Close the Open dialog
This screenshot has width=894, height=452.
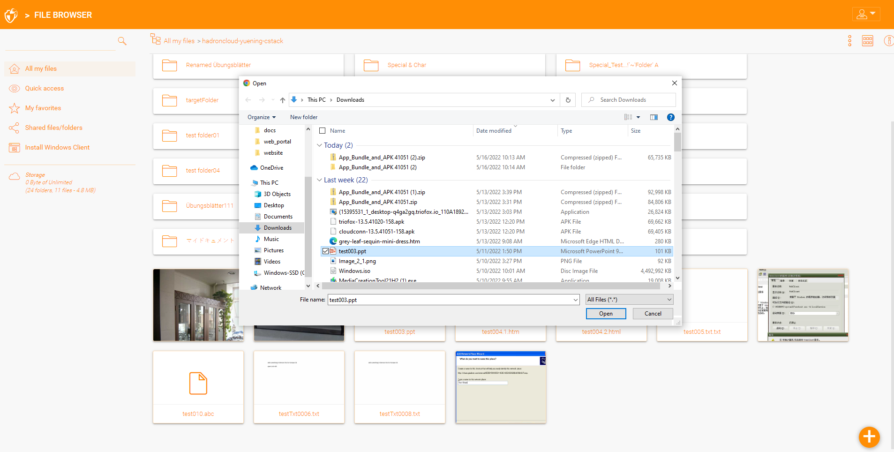coord(674,83)
